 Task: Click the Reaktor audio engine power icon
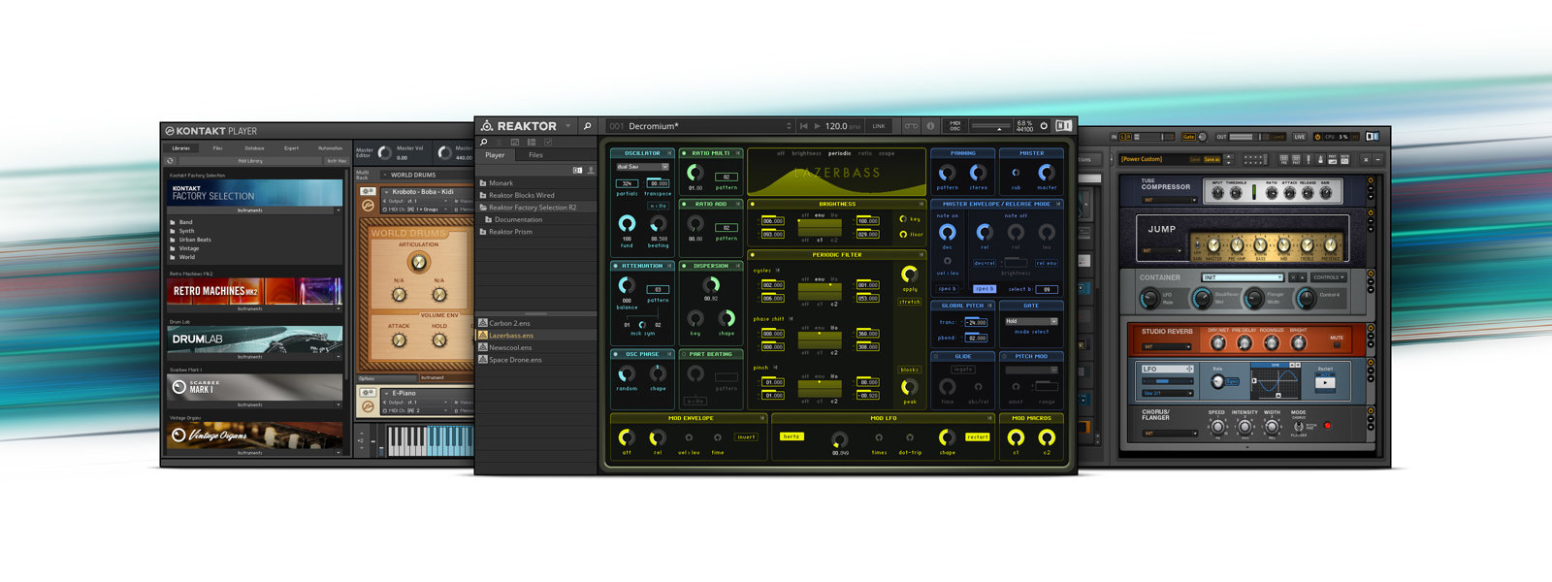pyautogui.click(x=1045, y=126)
